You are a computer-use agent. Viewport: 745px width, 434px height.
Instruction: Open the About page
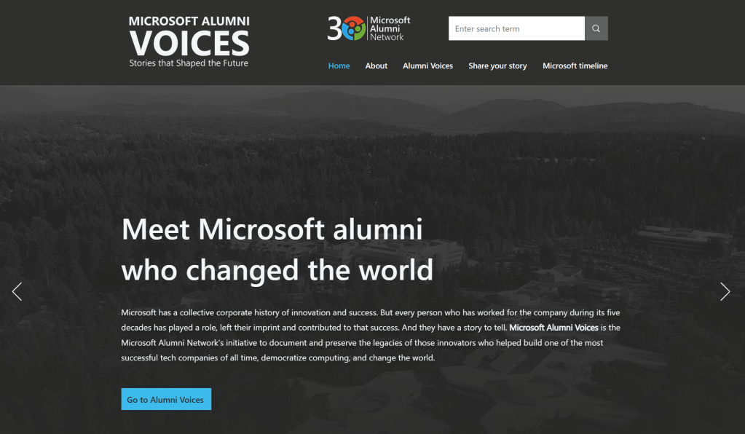tap(376, 66)
